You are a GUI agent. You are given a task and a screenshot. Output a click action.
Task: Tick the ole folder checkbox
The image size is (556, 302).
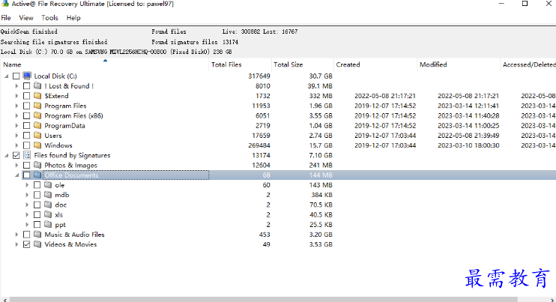click(37, 185)
